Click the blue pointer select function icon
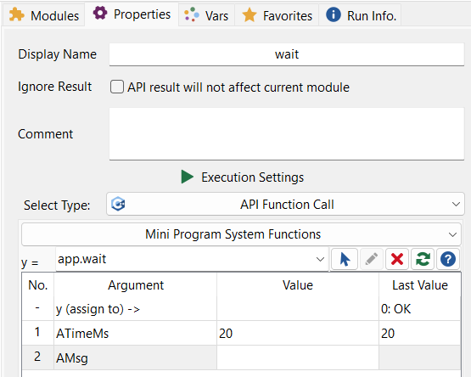This screenshot has width=471, height=377. [345, 259]
